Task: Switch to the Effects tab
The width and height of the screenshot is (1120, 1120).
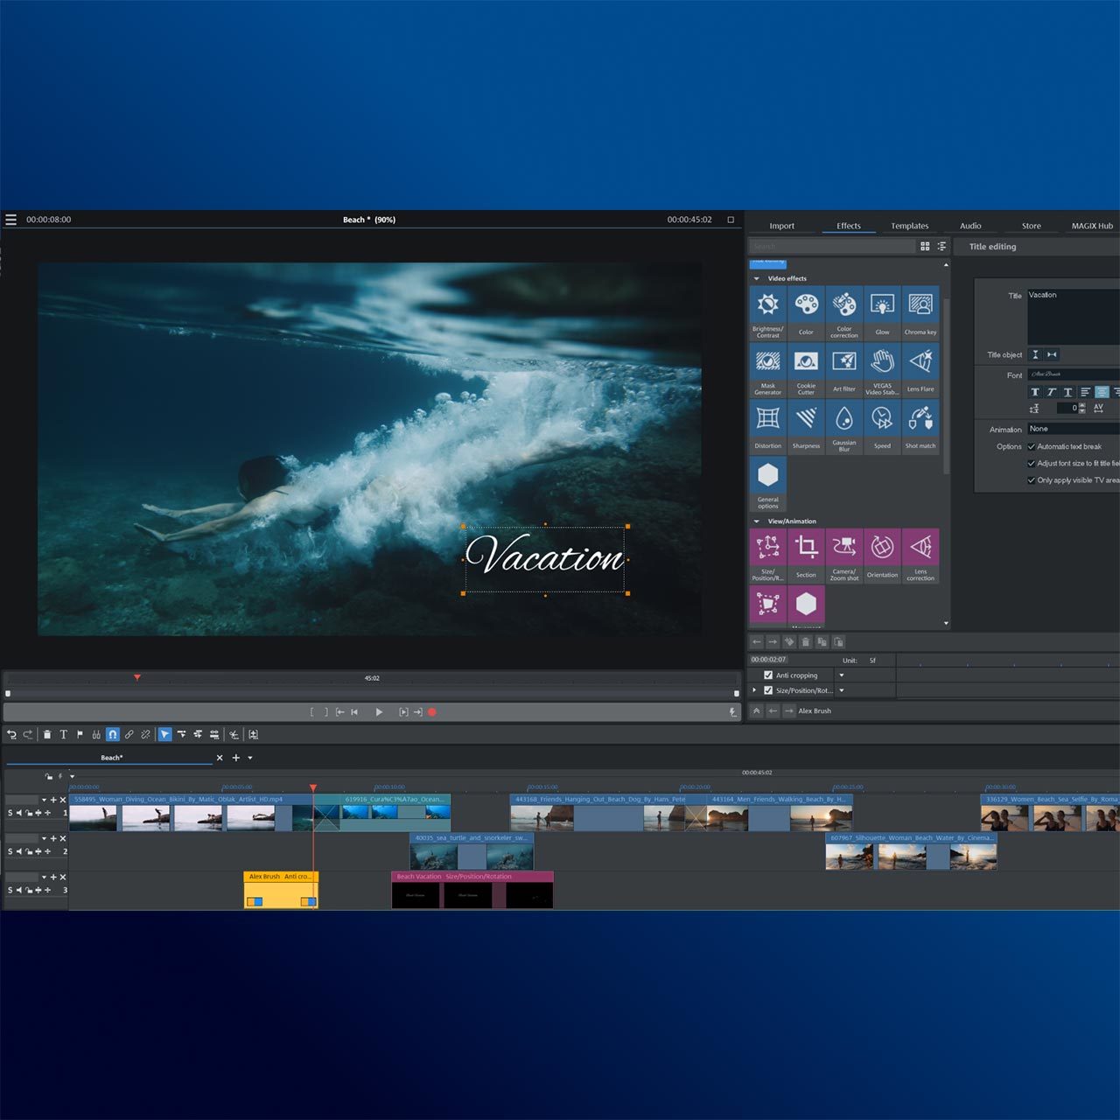Action: [x=849, y=226]
